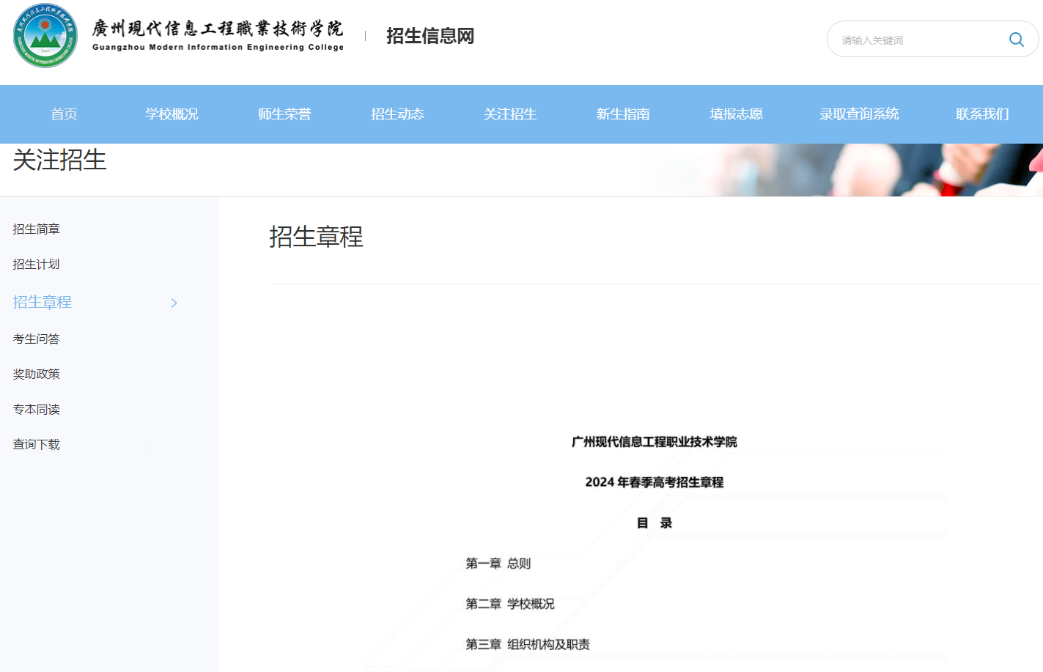Navigate to 招生动态 news section
This screenshot has width=1043, height=672.
(x=398, y=114)
